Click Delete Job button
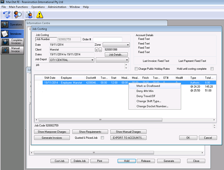Viewport: 224px width, 170px height. [x=80, y=161]
